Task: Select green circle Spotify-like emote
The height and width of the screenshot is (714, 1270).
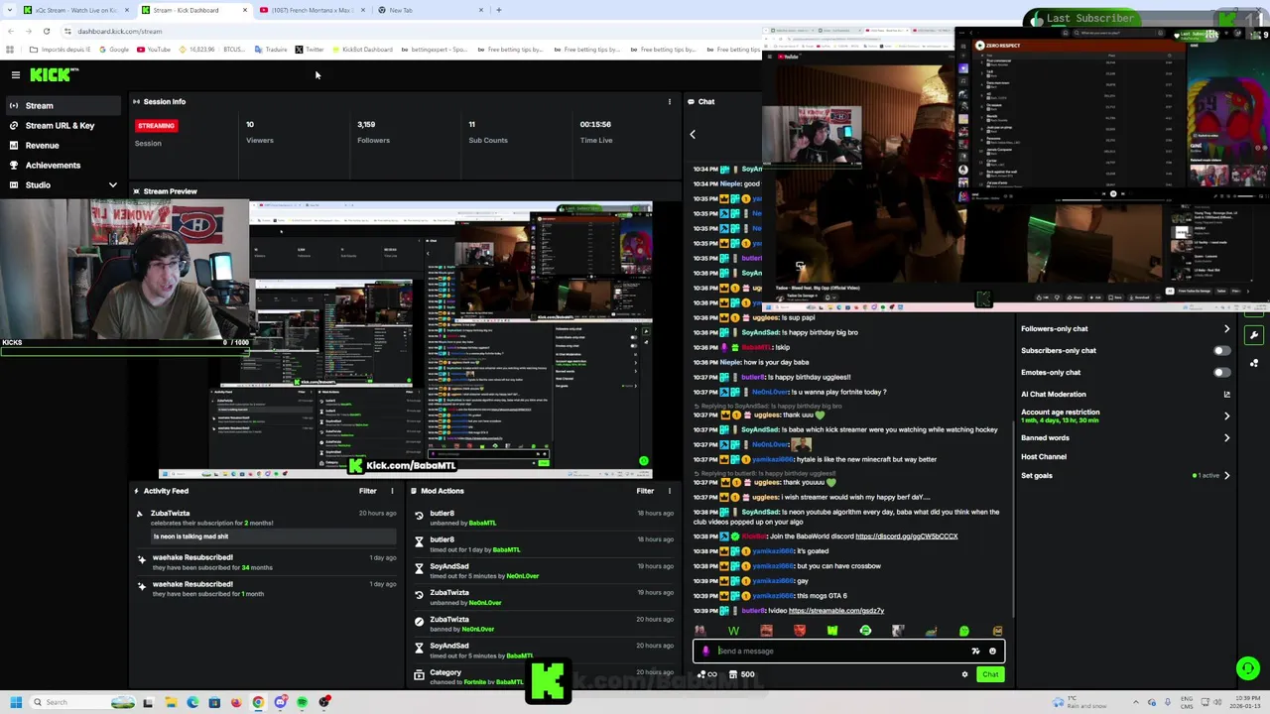Action: click(865, 631)
